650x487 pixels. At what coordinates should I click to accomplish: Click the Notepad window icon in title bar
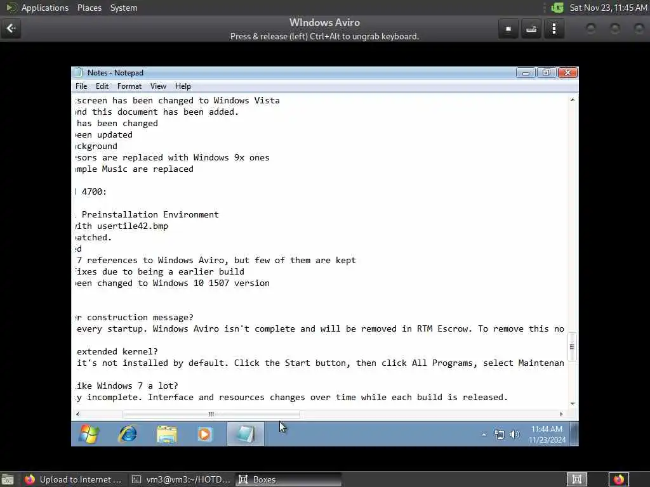tap(77, 72)
